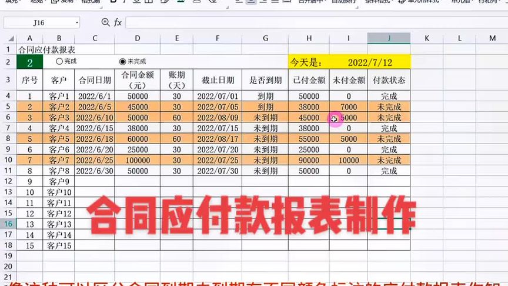Click the 序号 header cell

click(29, 80)
